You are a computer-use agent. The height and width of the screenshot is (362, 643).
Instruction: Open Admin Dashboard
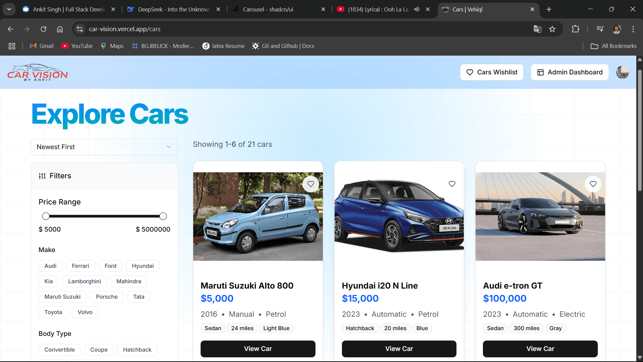(x=570, y=72)
